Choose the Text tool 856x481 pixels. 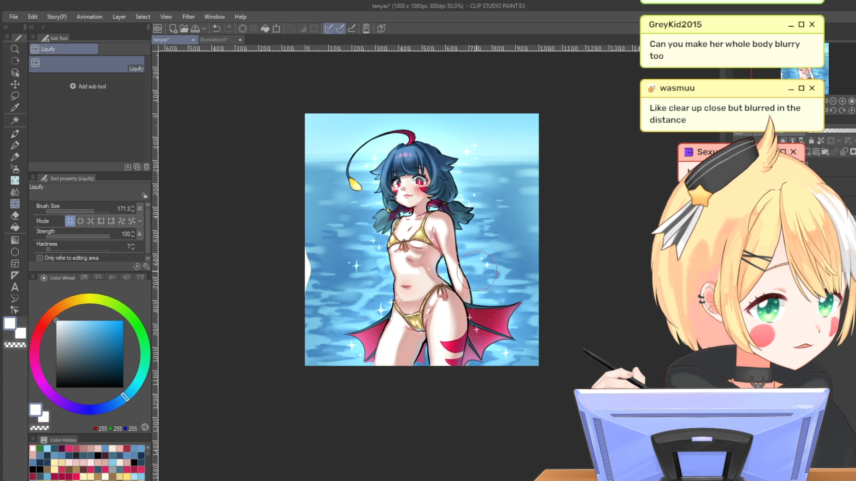pos(15,287)
